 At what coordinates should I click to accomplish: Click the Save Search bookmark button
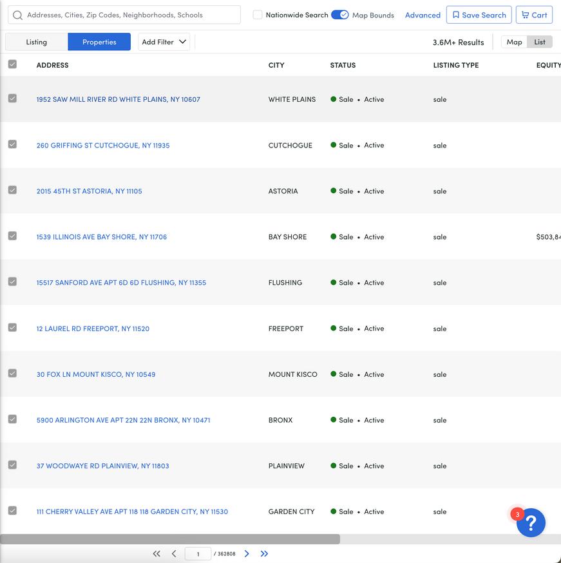pyautogui.click(x=479, y=15)
